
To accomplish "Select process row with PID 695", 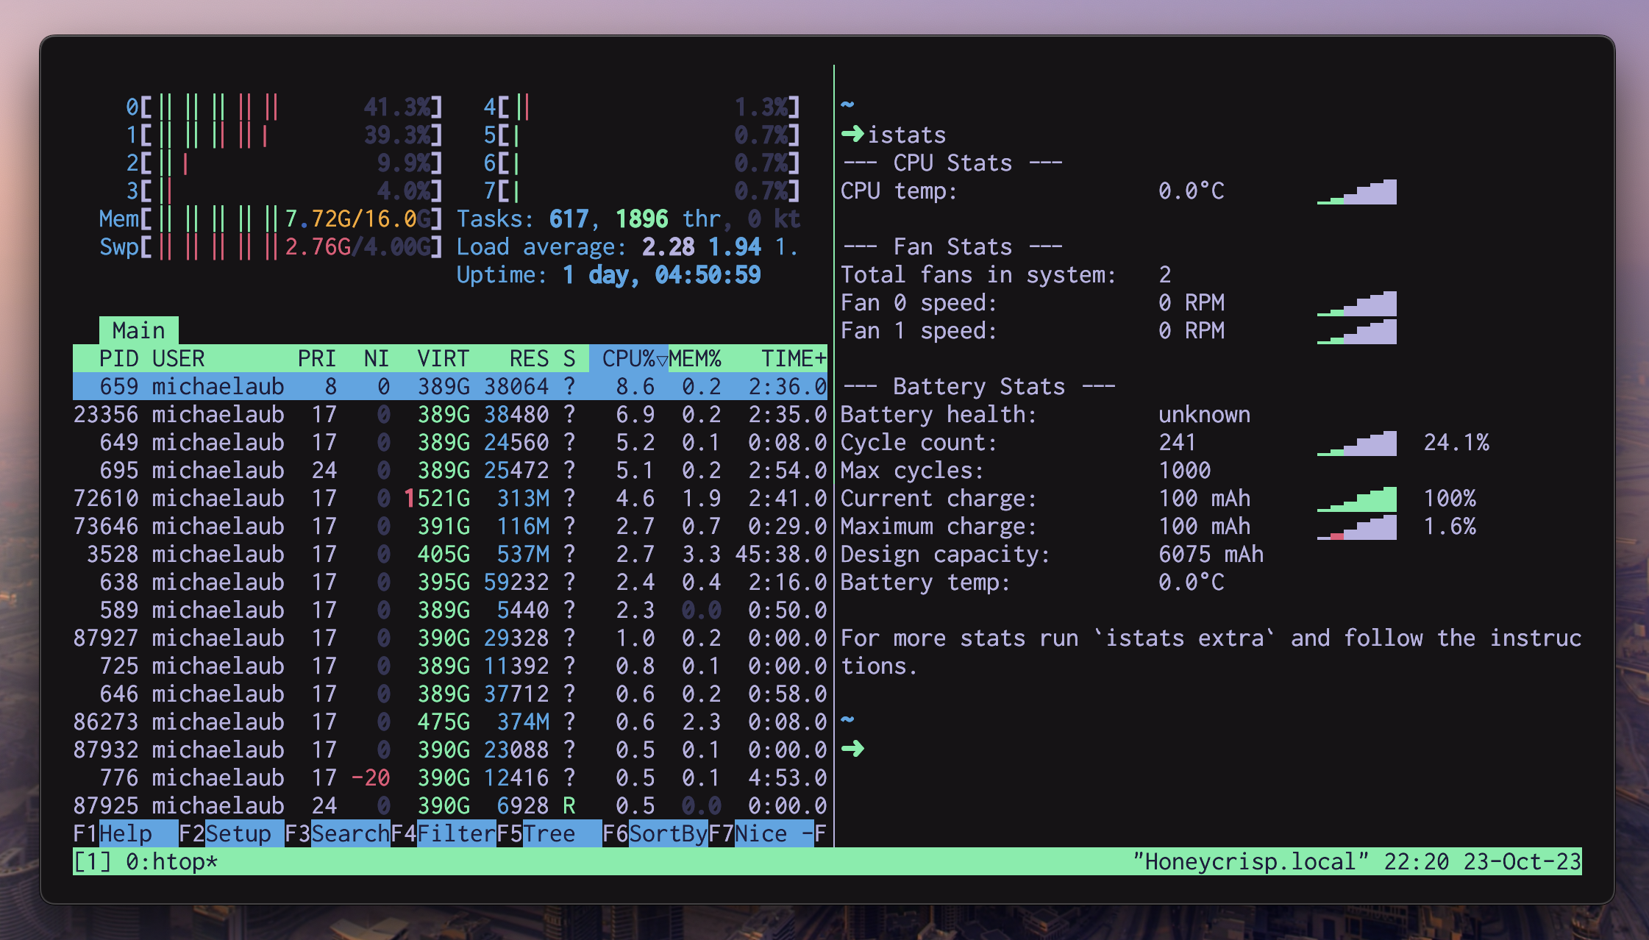I will [450, 470].
